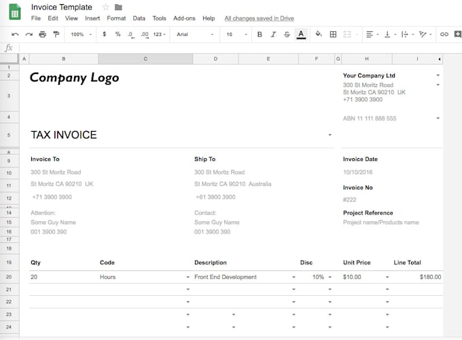Screen dimensions: 462x340
Task: Click the Redo arrow icon
Action: point(29,35)
